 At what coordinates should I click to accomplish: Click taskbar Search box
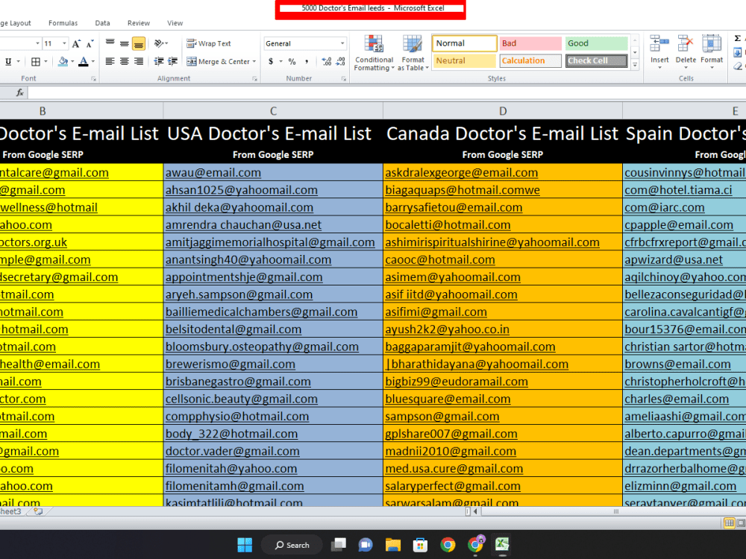click(292, 545)
